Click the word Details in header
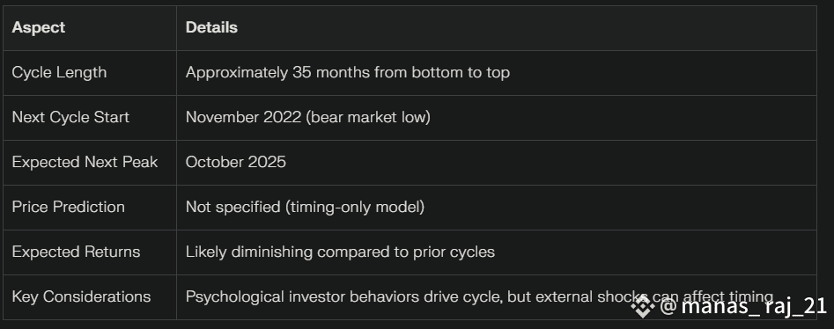 tap(211, 27)
